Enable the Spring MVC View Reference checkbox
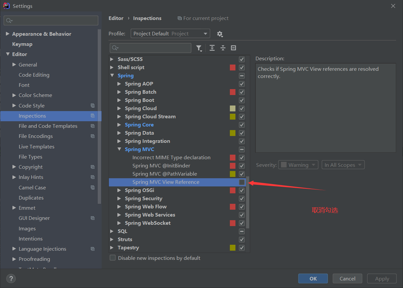403x288 pixels. 242,182
